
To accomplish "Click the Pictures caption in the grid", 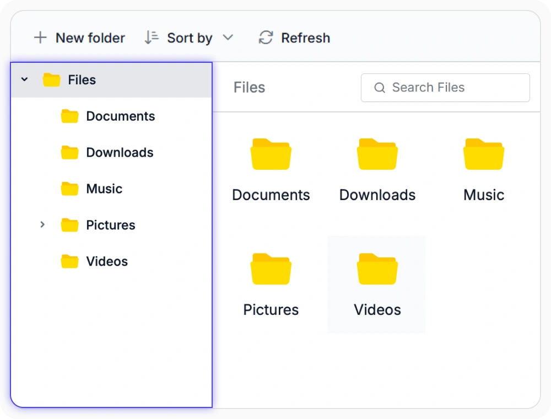I will pos(271,310).
